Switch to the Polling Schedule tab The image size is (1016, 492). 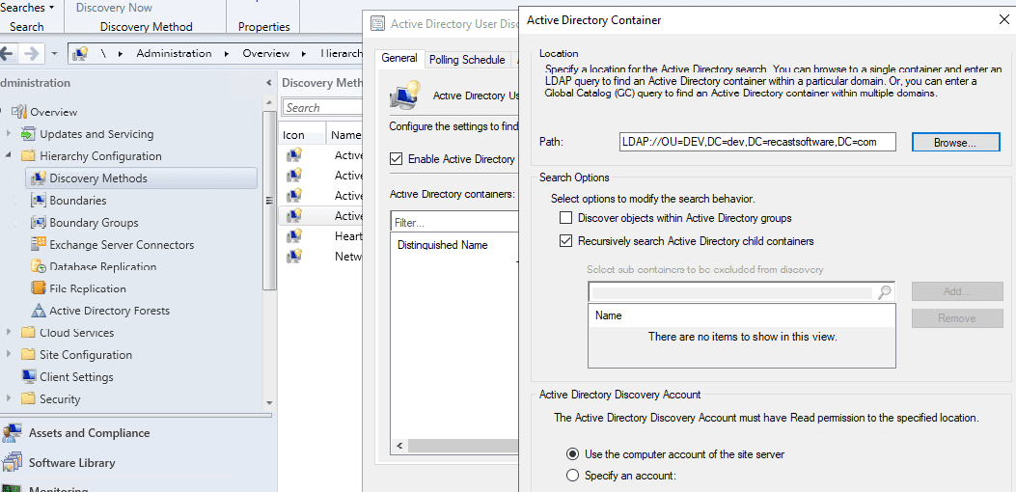[x=467, y=60]
